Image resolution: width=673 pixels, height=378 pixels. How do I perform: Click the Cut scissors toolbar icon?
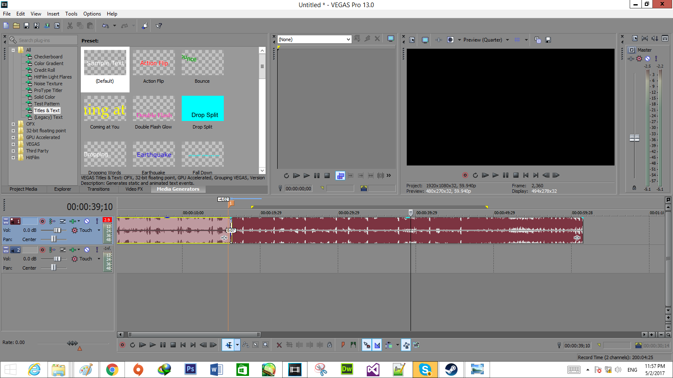(x=70, y=26)
